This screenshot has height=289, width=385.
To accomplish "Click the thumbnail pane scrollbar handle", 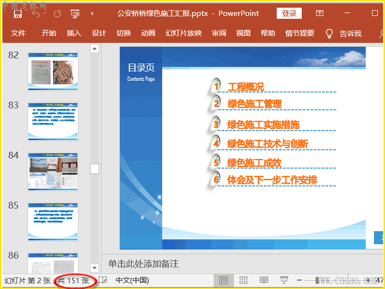I will click(x=94, y=169).
